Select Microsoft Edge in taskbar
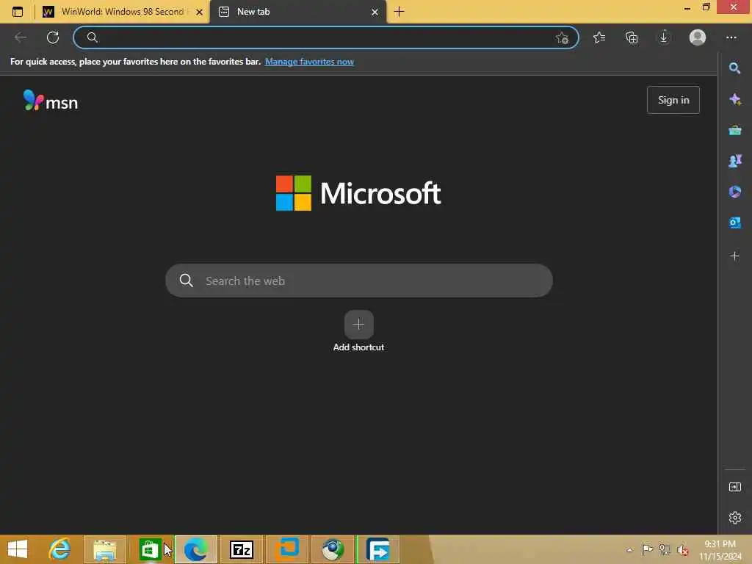 click(195, 549)
